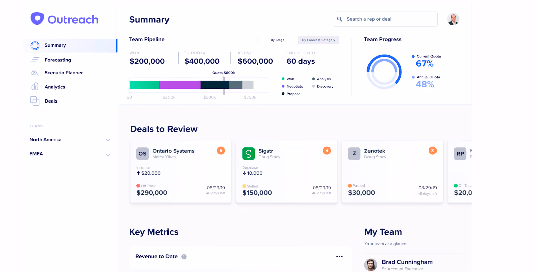Open the Sigstr deal title
The width and height of the screenshot is (536, 272).
266,151
